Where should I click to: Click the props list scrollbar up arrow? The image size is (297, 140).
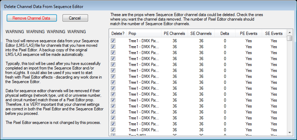[289, 32]
